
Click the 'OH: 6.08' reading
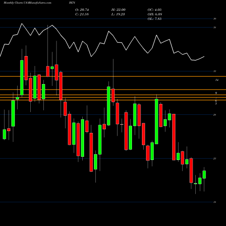point(155,14)
